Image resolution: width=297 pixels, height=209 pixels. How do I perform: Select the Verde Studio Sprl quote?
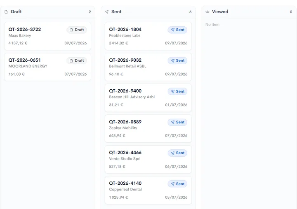[x=148, y=159]
